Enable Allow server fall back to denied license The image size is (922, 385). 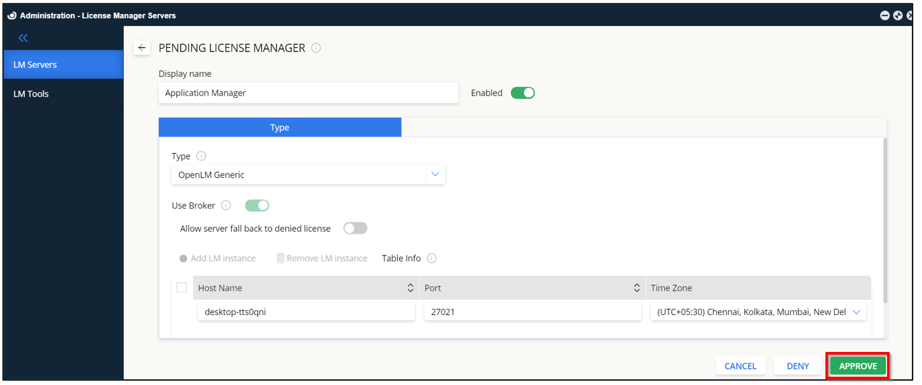[x=355, y=229]
